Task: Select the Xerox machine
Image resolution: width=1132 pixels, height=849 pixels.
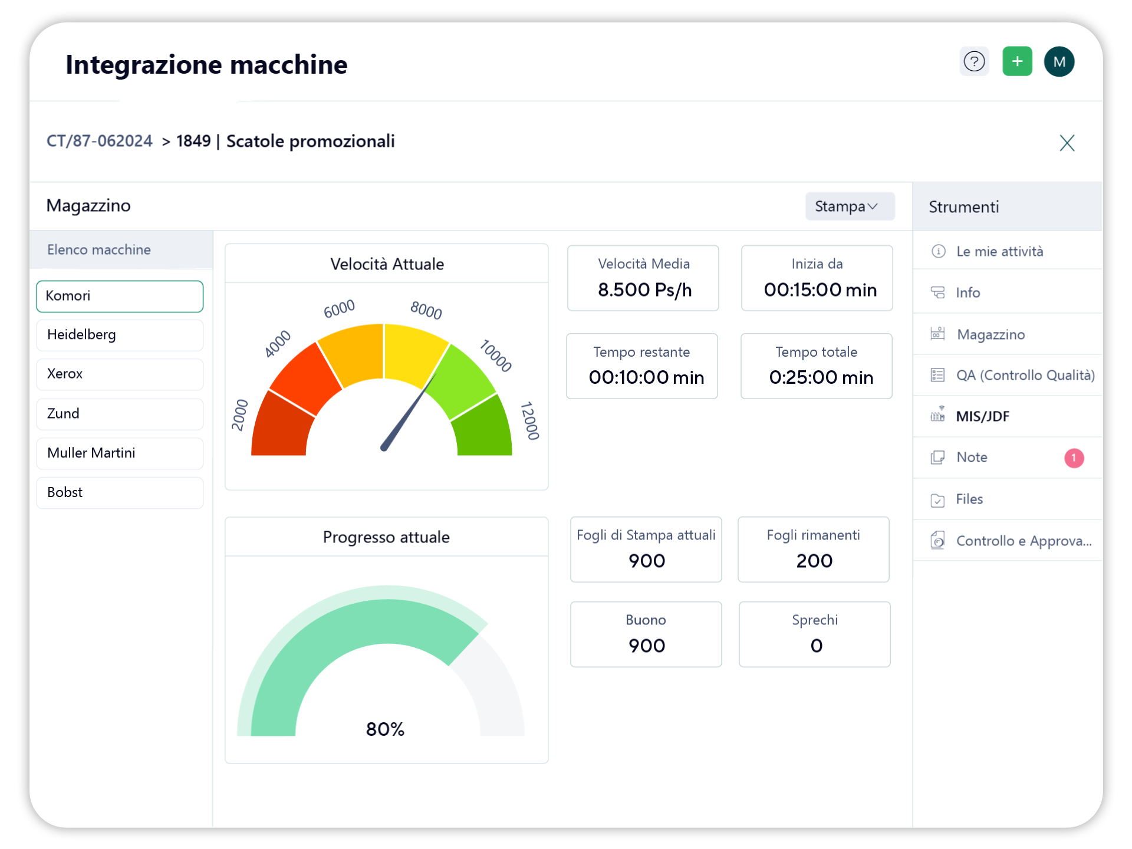Action: (120, 374)
